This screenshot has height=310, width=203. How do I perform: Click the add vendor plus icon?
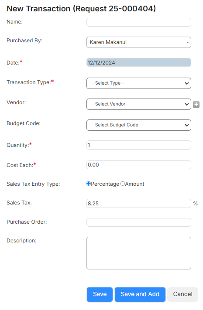tap(196, 104)
